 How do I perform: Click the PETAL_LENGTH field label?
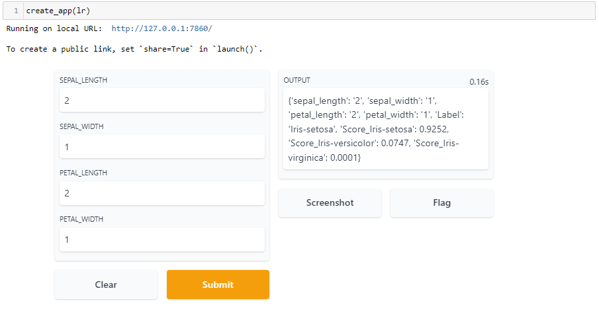click(83, 173)
